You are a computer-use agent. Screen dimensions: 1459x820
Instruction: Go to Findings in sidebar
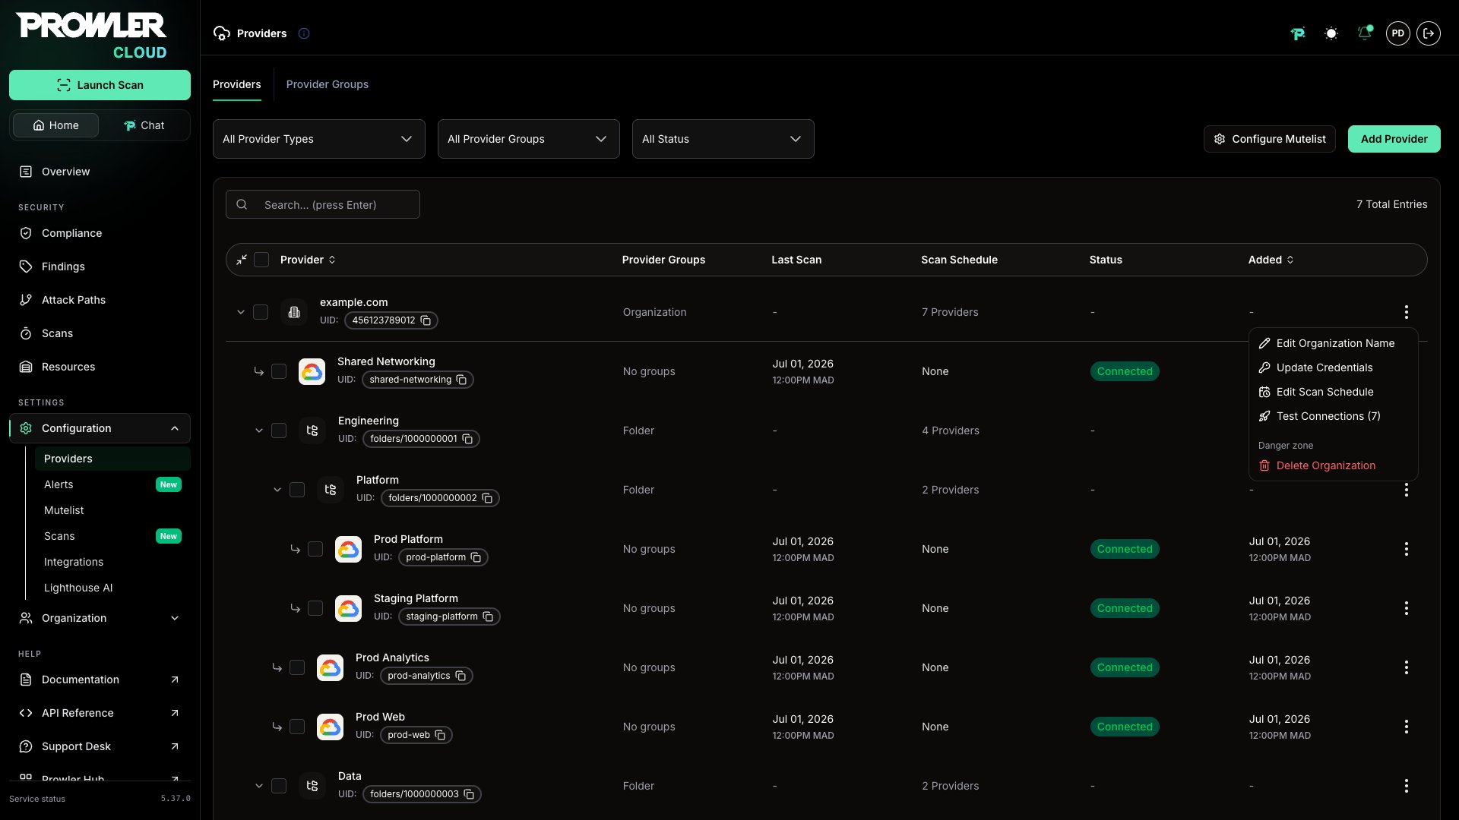[x=100, y=266]
